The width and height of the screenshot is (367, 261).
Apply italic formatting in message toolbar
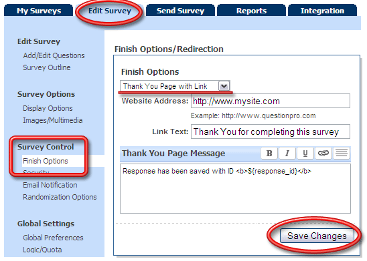(287, 154)
